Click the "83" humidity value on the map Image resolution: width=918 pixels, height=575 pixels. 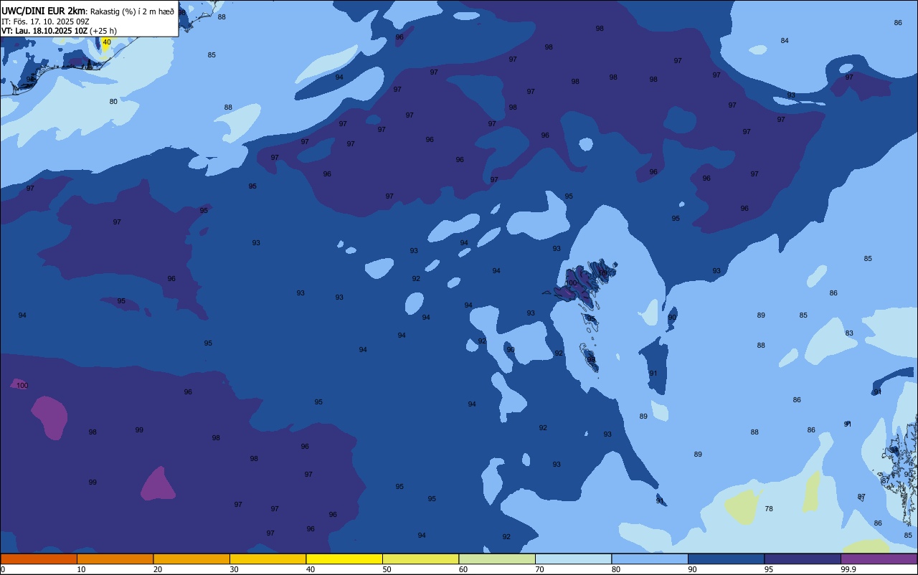pos(849,333)
